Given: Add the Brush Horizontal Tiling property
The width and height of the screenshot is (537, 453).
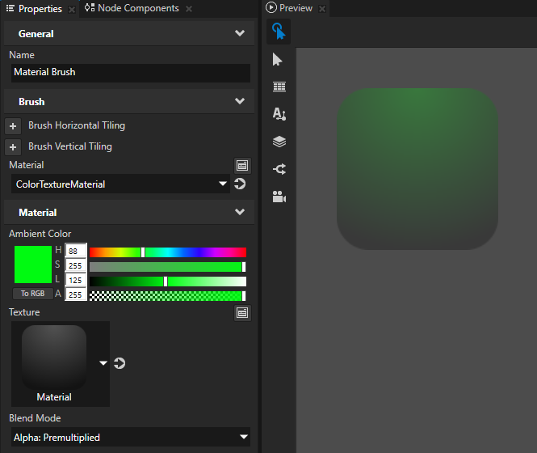Looking at the screenshot, I should 13,126.
